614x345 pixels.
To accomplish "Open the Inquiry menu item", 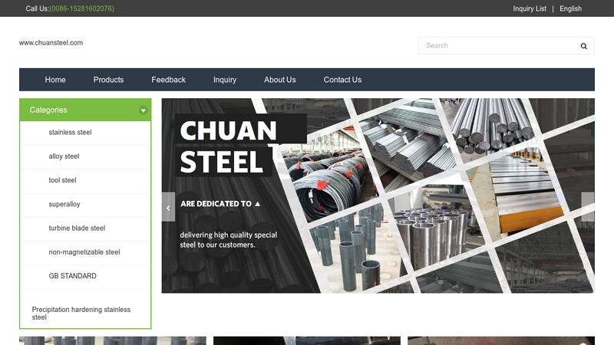I will [225, 80].
